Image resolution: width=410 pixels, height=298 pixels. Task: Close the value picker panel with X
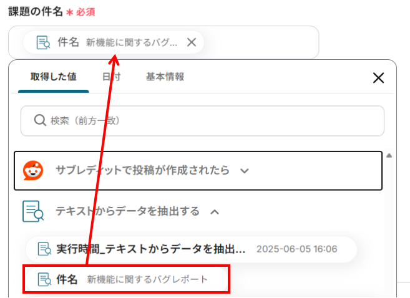(x=378, y=78)
